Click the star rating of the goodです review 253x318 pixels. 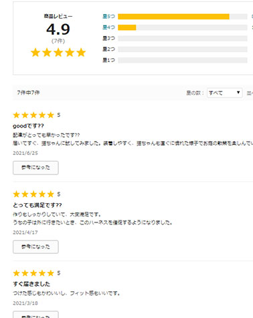tap(33, 115)
